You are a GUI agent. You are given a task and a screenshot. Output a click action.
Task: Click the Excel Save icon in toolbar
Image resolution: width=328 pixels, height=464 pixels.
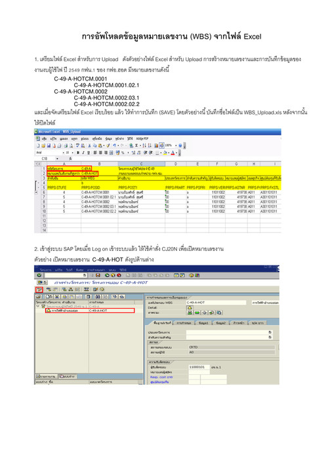point(49,145)
